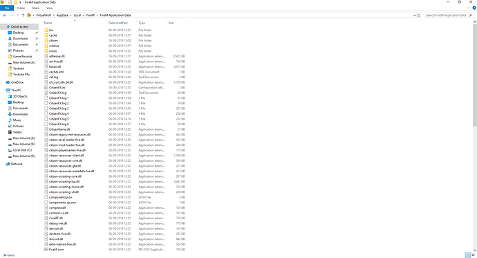Image resolution: width=477 pixels, height=258 pixels.
Task: Expand the ribbon with the chevron
Action: (469, 8)
